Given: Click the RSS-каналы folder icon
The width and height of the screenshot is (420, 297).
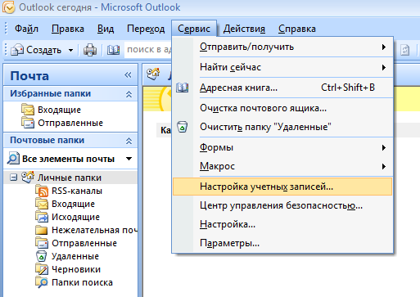Looking at the screenshot, I should point(43,191).
